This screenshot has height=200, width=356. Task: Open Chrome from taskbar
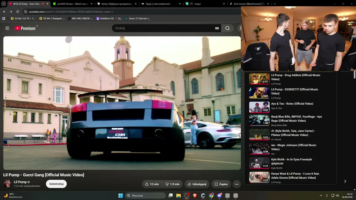(211, 196)
